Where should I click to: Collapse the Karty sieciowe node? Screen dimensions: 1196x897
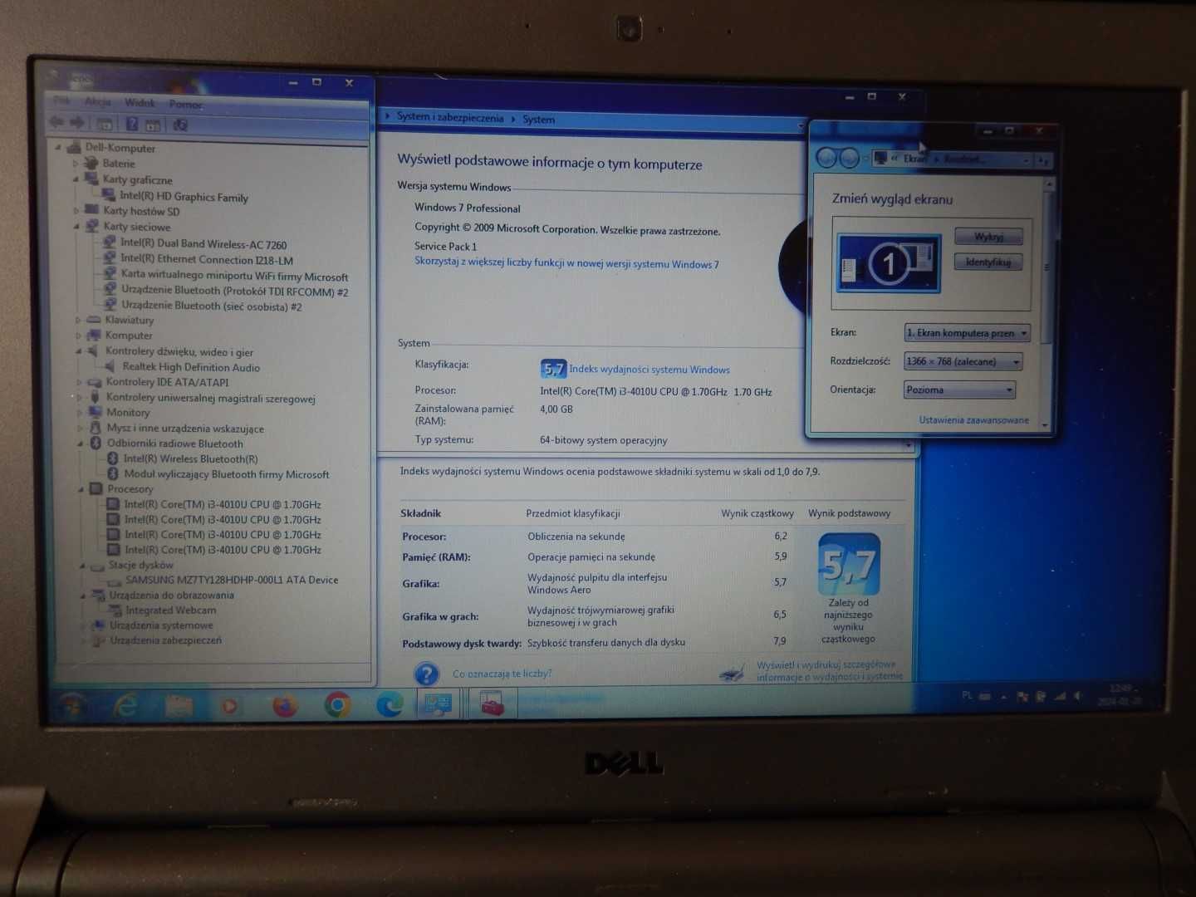tap(76, 227)
